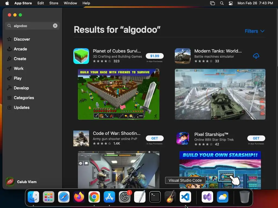The width and height of the screenshot is (278, 208).
Task: Click the App Store Dock icon
Action: point(109,197)
